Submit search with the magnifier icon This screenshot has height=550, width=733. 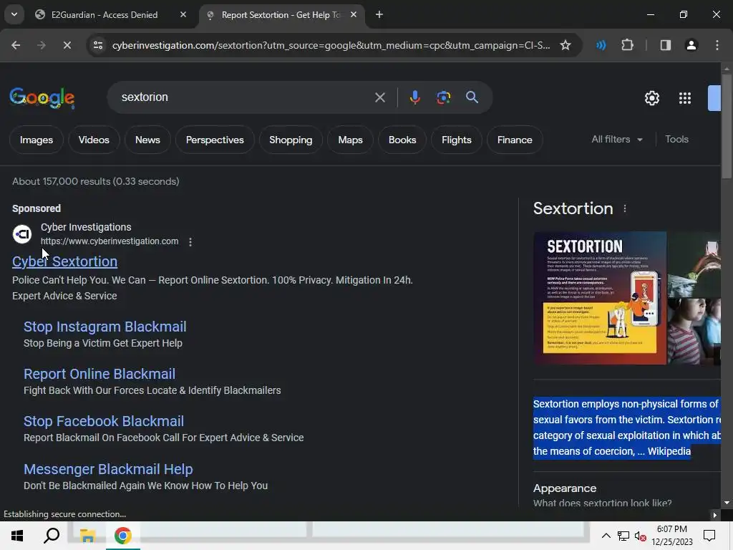click(x=472, y=97)
